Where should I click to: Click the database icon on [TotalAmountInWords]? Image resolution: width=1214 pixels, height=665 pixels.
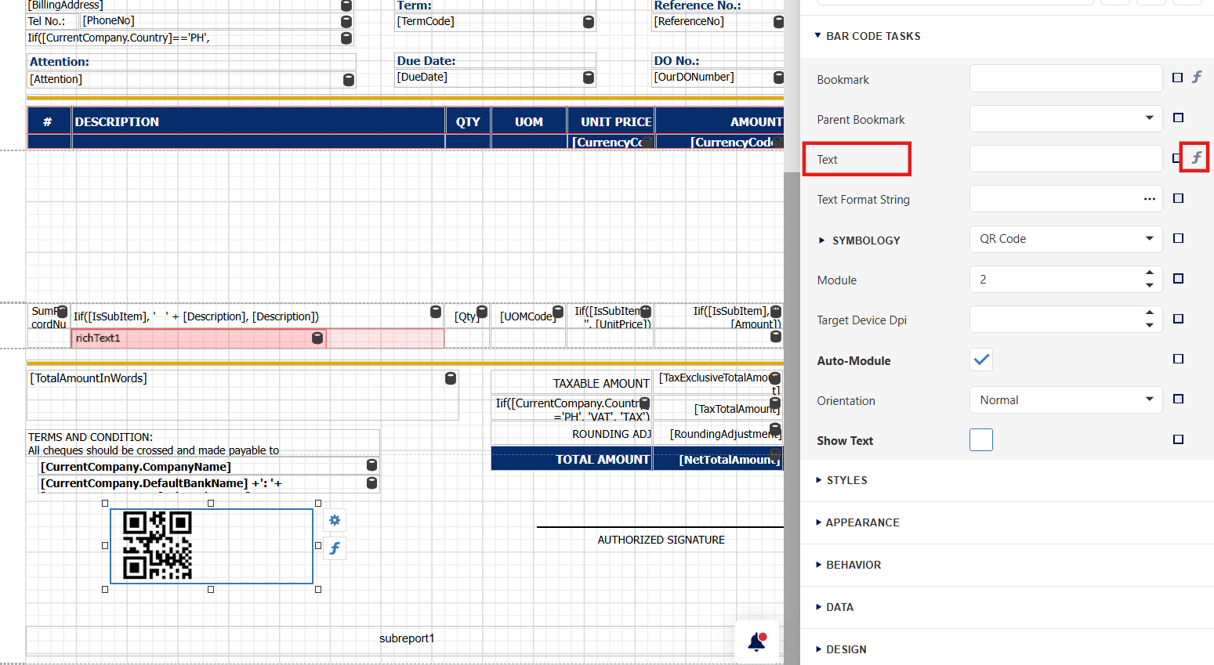click(x=451, y=378)
